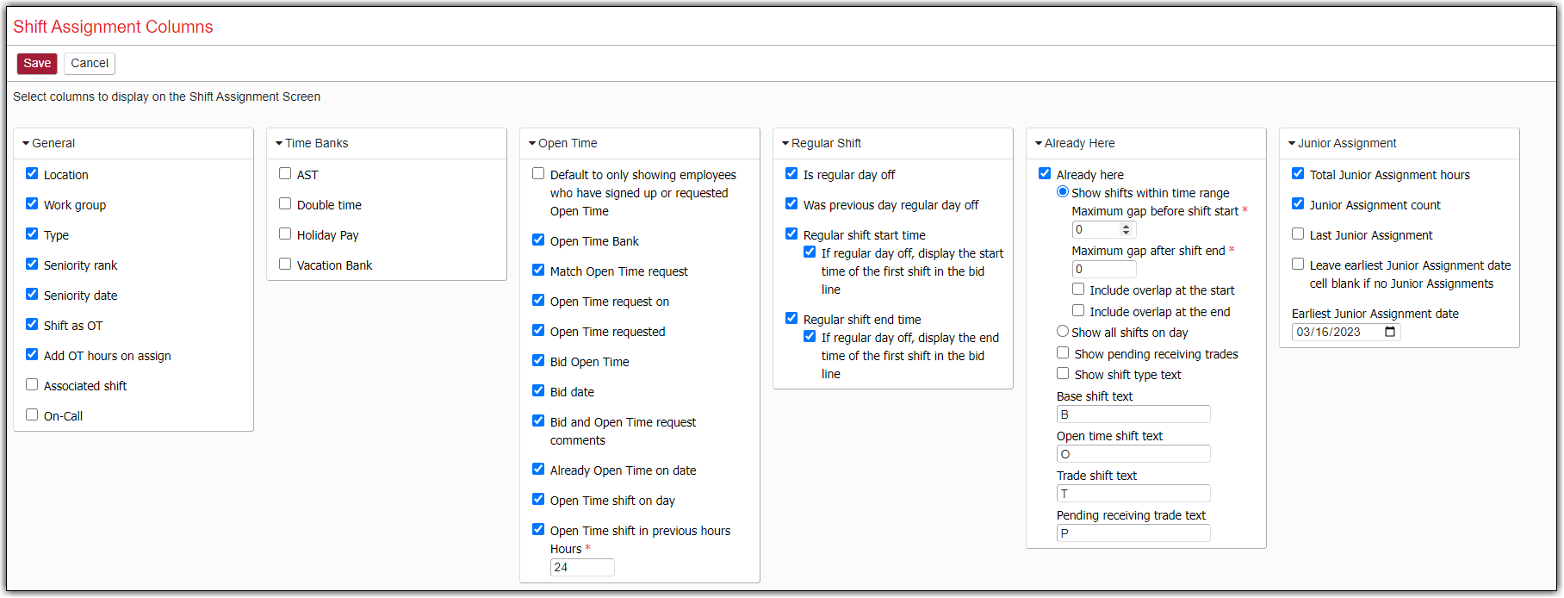Increase the Maximum gap before shift start value
The height and width of the screenshot is (598, 1564).
(x=1126, y=227)
